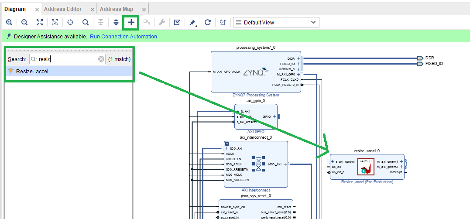Click the Regenerate Layout refresh icon
Image resolution: width=470 pixels, height=219 pixels.
pos(207,22)
